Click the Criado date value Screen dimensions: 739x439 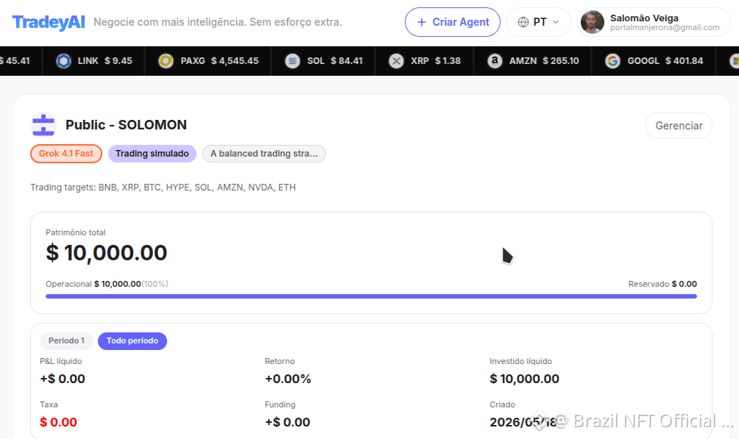pyautogui.click(x=523, y=422)
